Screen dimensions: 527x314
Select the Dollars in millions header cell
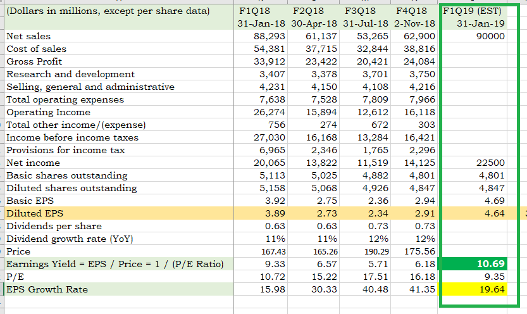(x=117, y=11)
